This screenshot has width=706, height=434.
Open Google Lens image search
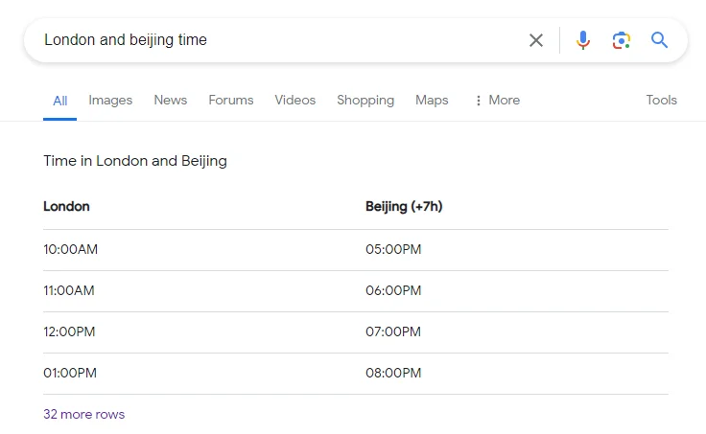pyautogui.click(x=622, y=40)
